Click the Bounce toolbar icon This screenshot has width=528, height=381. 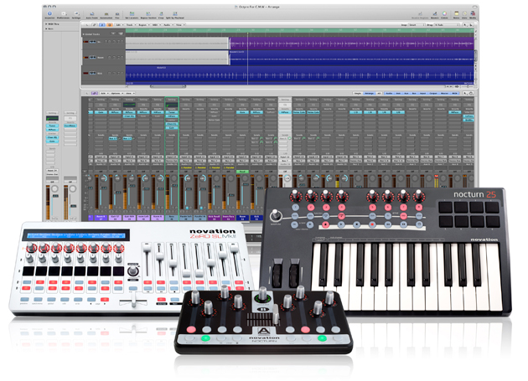point(435,15)
